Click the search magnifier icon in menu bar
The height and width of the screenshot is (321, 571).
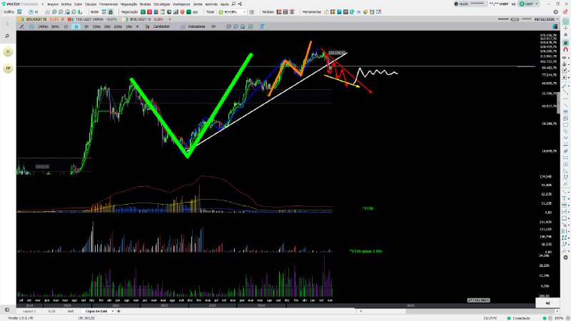235,4
